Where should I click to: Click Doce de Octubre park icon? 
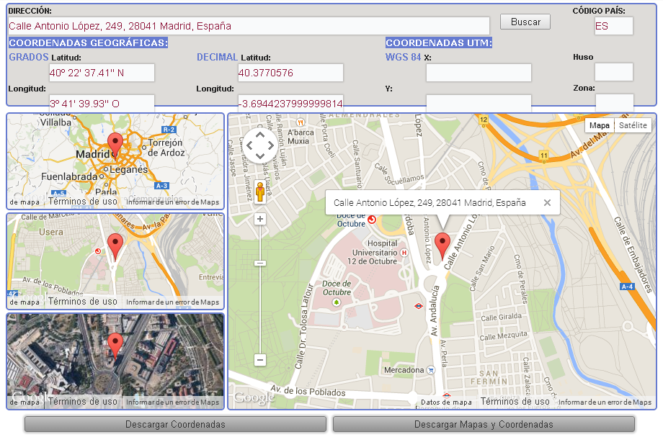click(336, 302)
